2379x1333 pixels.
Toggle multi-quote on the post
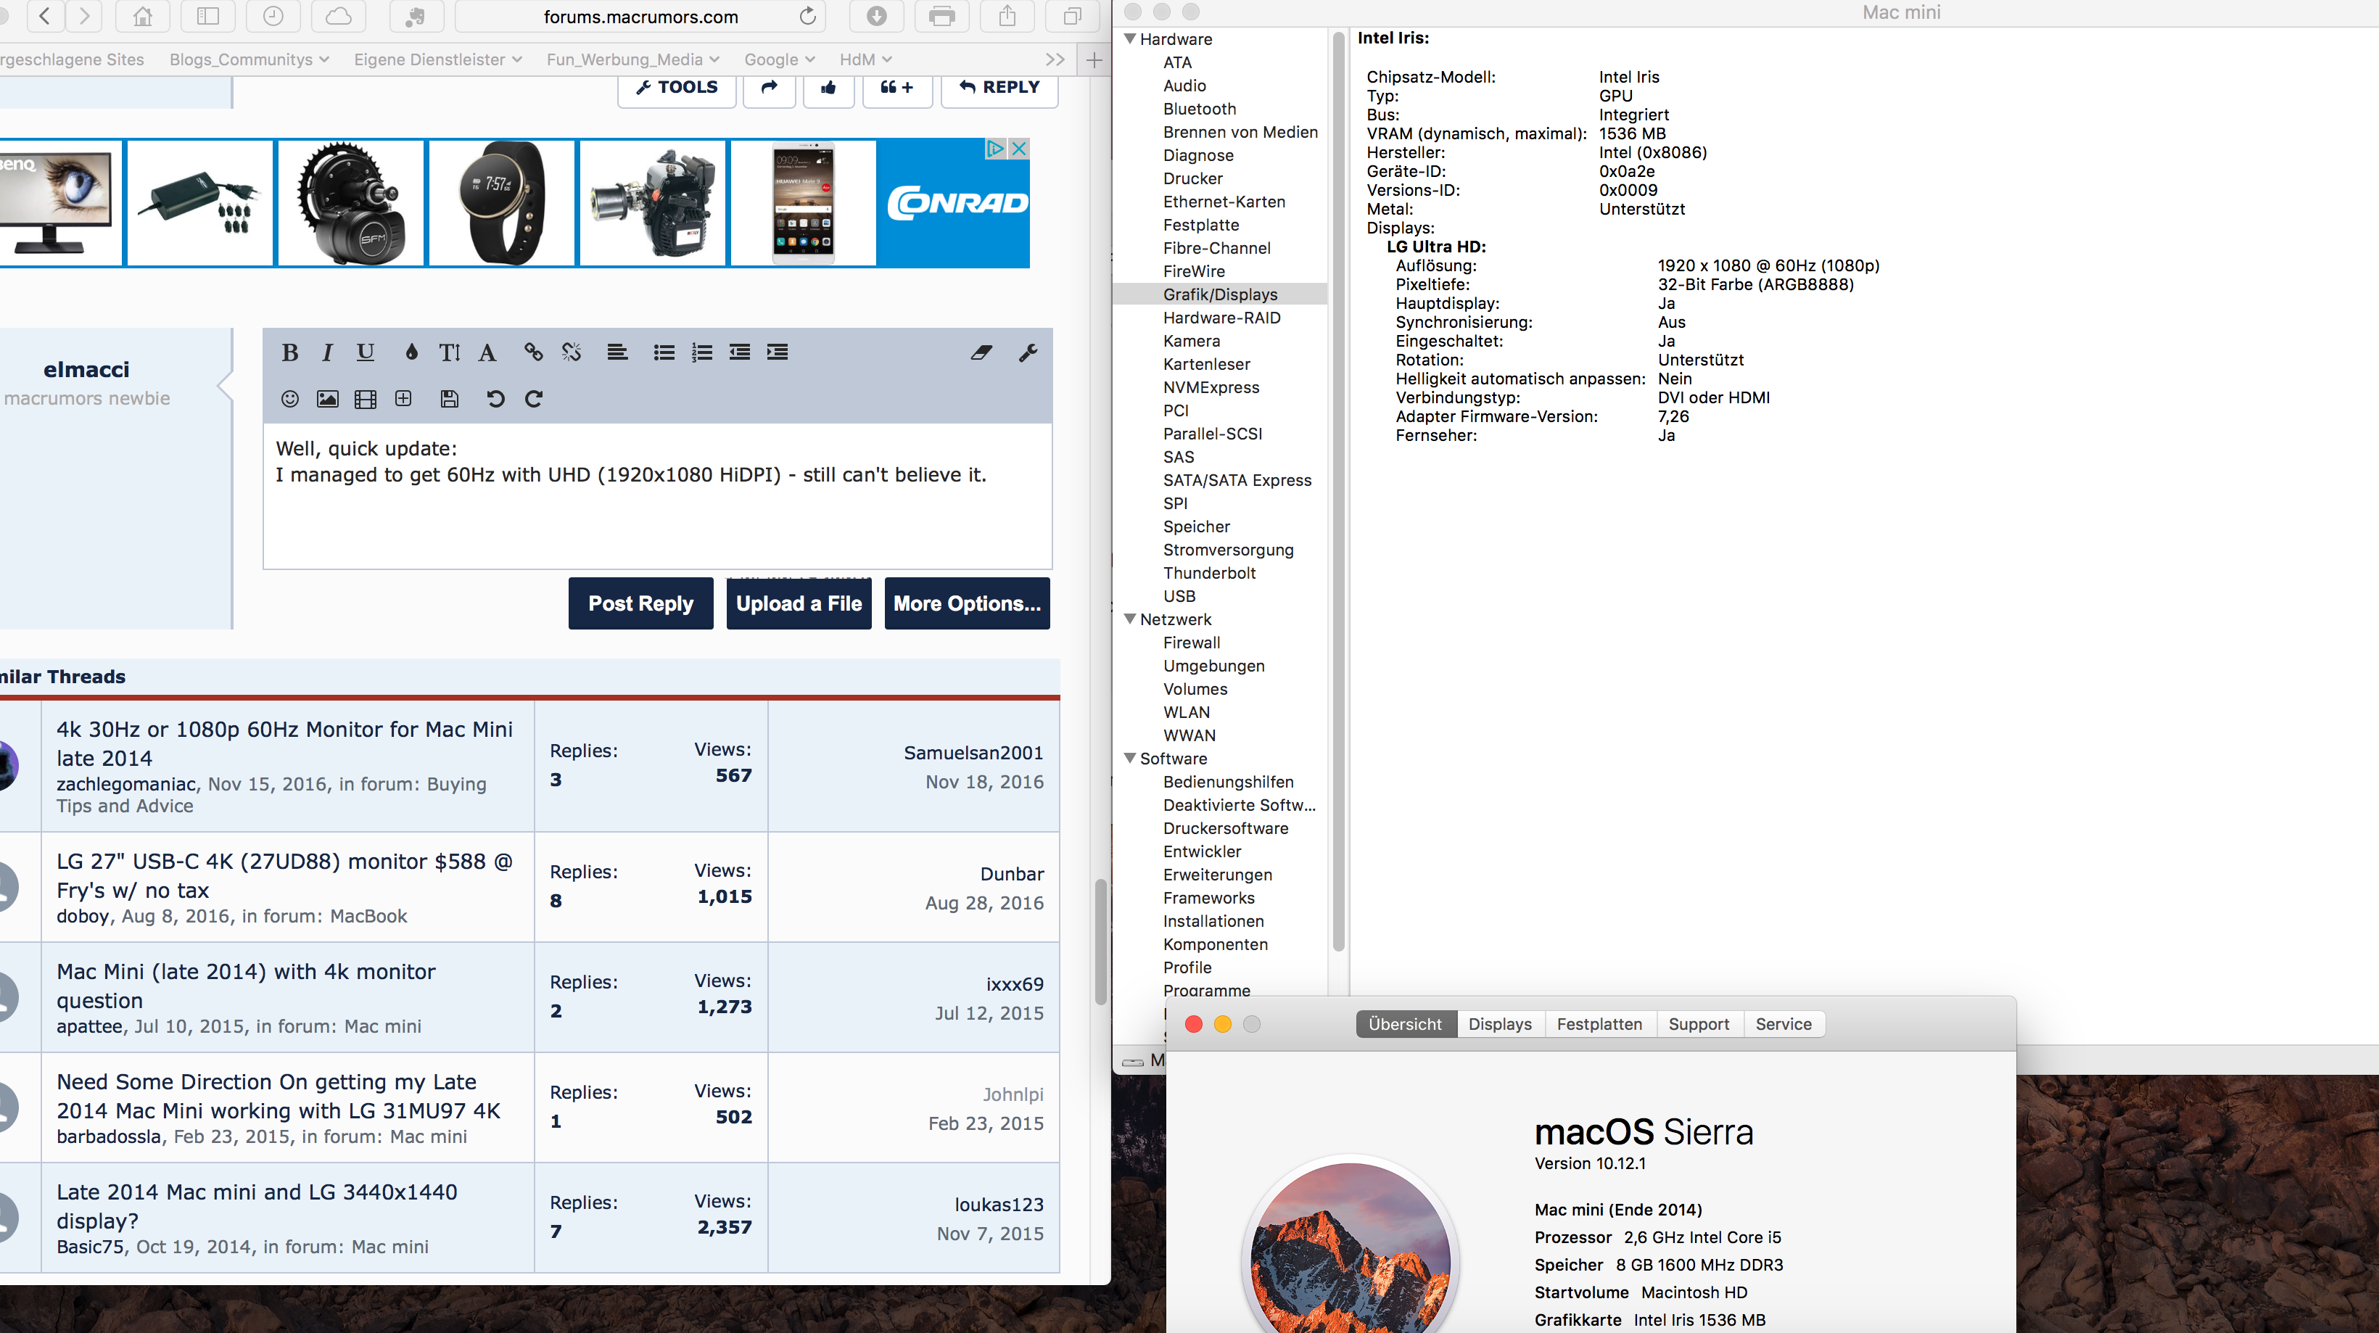[x=896, y=87]
